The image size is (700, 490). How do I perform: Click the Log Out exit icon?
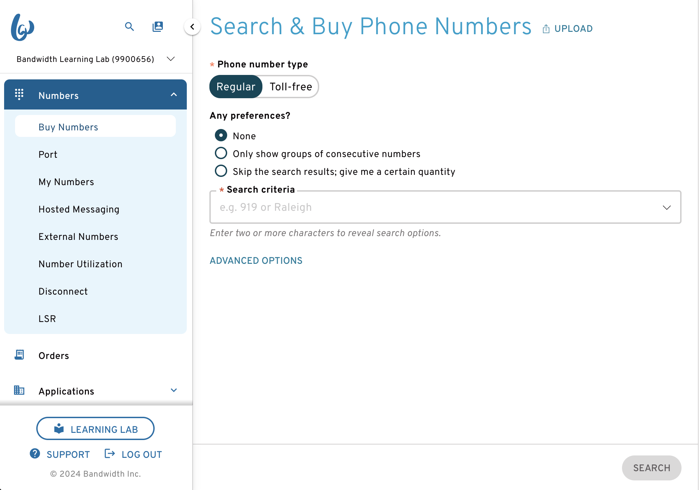[x=109, y=454]
